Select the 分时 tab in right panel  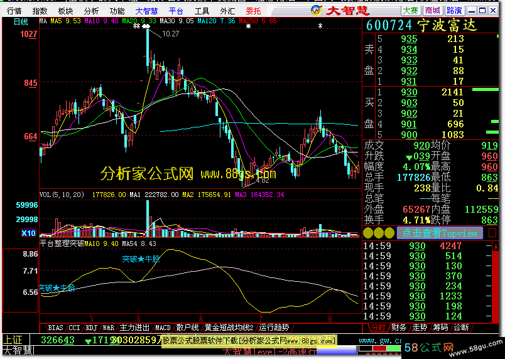(377, 328)
